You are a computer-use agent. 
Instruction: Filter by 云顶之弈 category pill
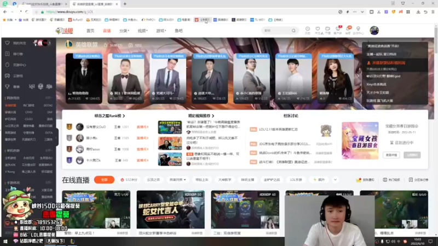click(x=153, y=180)
